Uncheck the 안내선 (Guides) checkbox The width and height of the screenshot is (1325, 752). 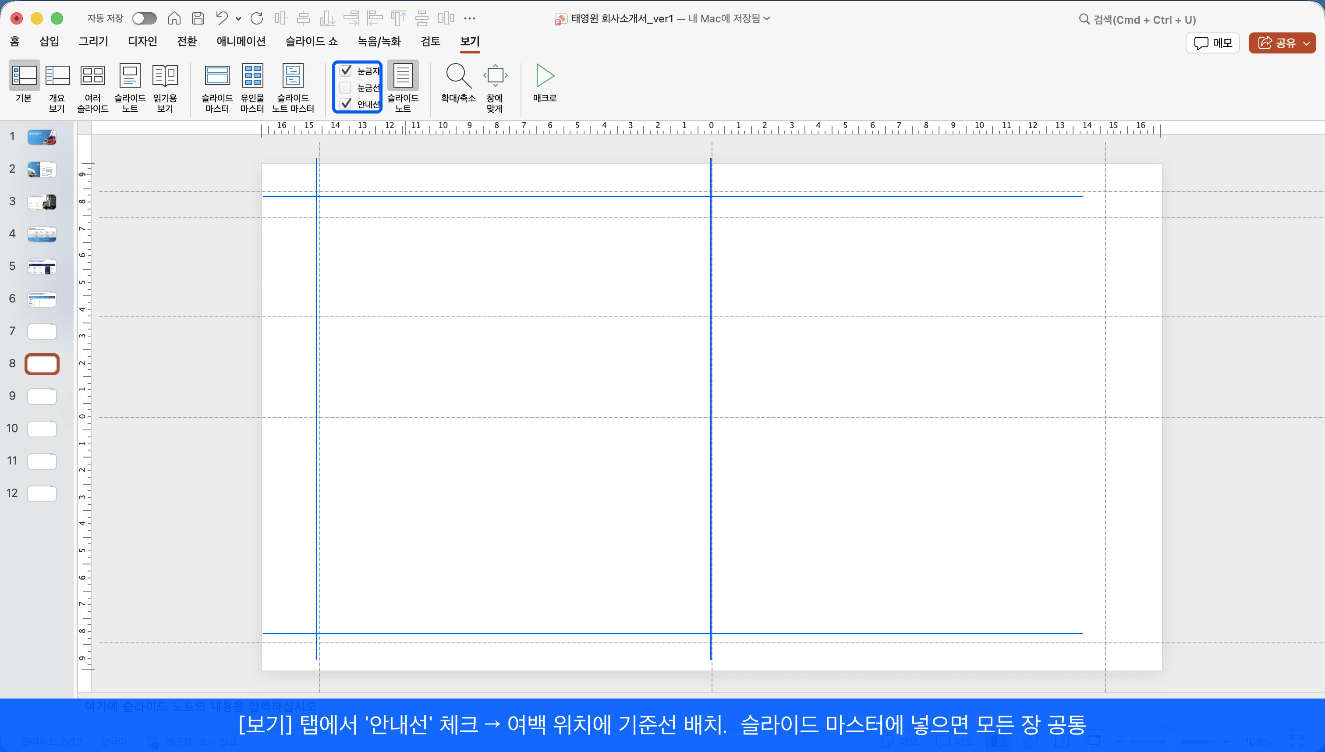point(346,104)
